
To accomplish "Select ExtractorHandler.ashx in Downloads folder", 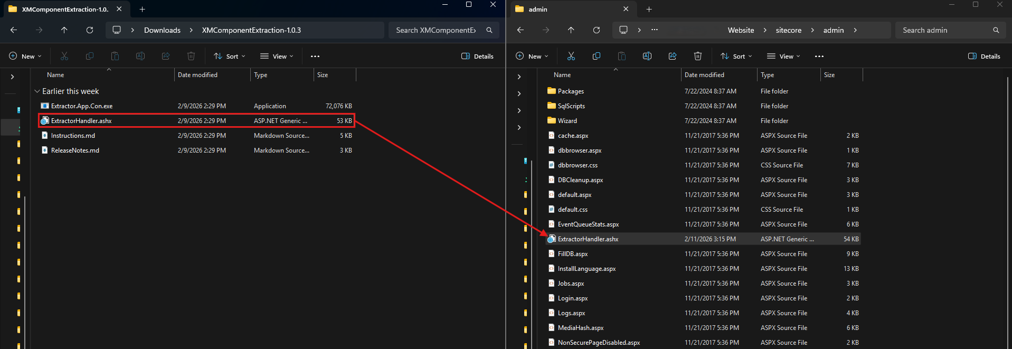I will tap(196, 121).
